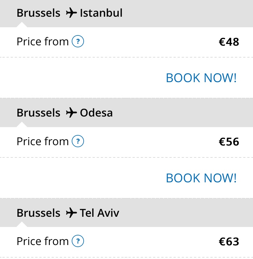Select the €56 price for Odesa
The height and width of the screenshot is (259, 253).
(229, 141)
